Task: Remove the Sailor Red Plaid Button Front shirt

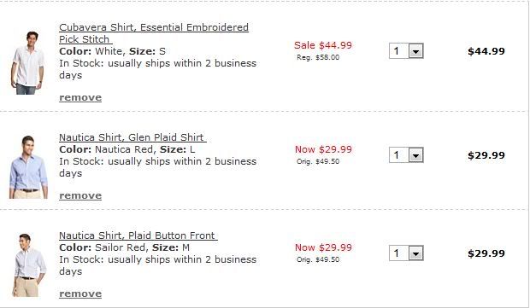Action: pyautogui.click(x=80, y=293)
